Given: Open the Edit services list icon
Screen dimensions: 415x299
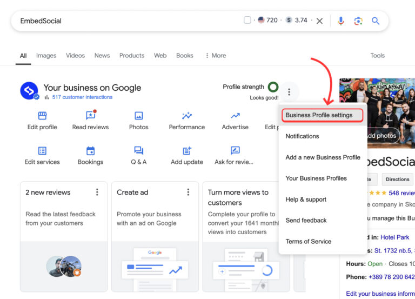Looking at the screenshot, I should pos(42,151).
